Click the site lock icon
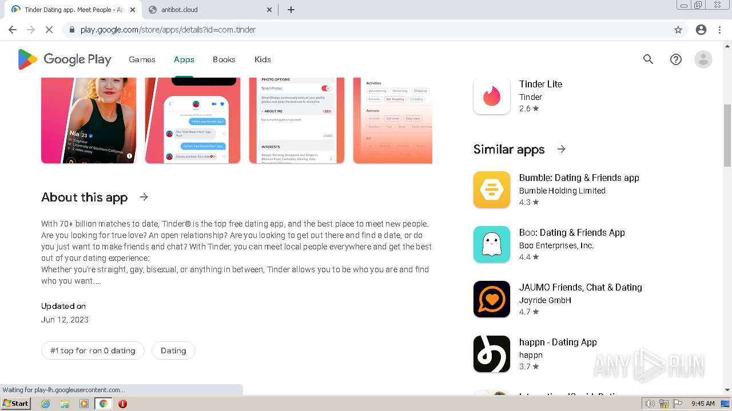This screenshot has height=411, width=732. pos(72,30)
